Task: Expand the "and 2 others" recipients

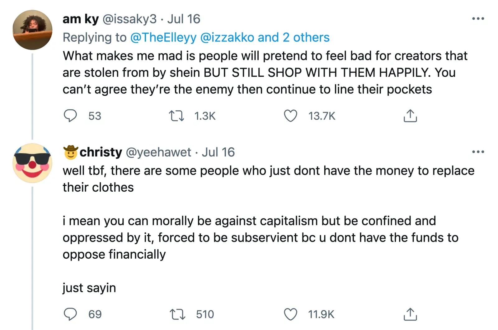Action: pos(294,37)
